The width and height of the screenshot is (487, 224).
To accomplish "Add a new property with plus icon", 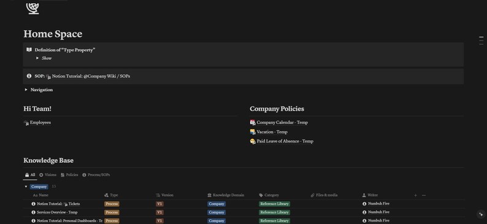I will pos(416,195).
